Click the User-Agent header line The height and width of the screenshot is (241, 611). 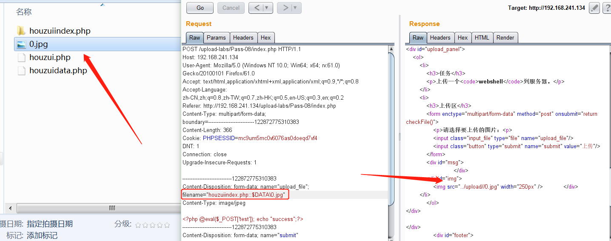pyautogui.click(x=261, y=65)
